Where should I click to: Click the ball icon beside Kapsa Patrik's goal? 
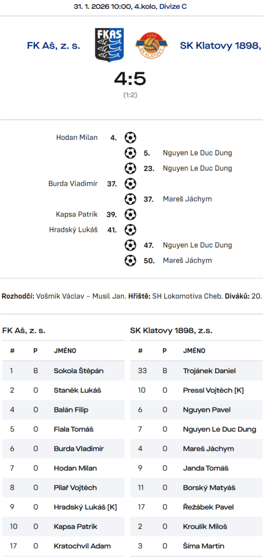(x=130, y=214)
